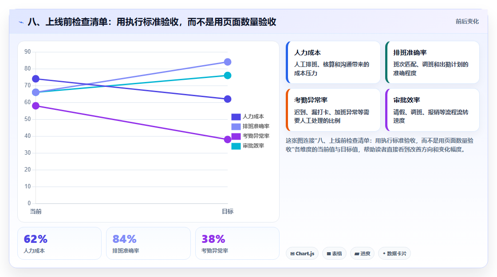Open the 排班准确率 description card
This screenshot has width=497, height=277.
tap(432, 62)
